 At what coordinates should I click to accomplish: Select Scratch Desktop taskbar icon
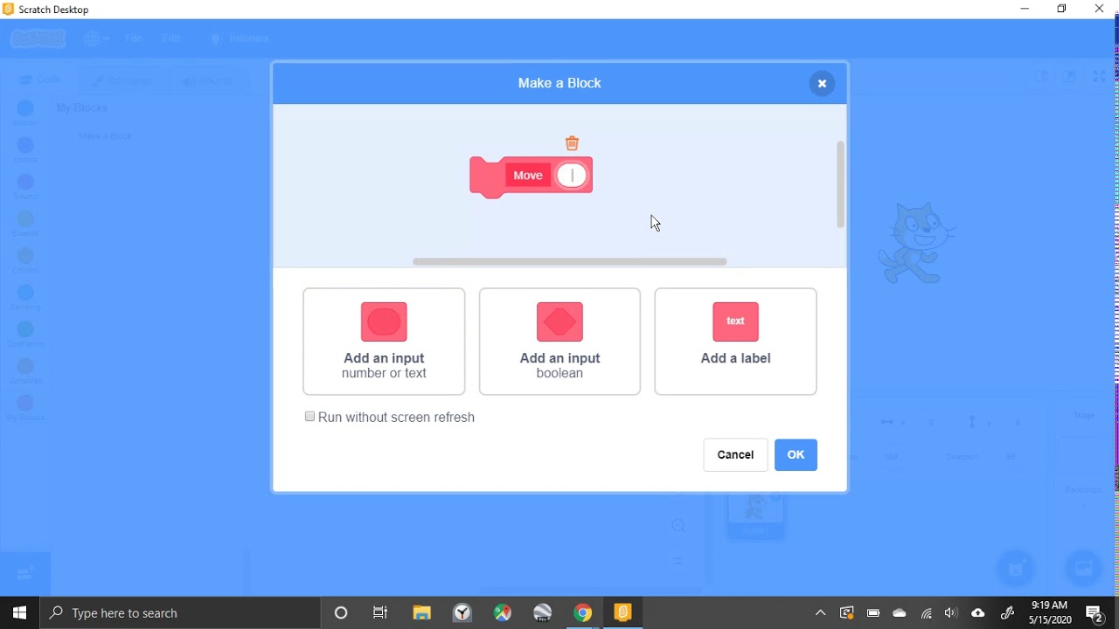tap(623, 613)
